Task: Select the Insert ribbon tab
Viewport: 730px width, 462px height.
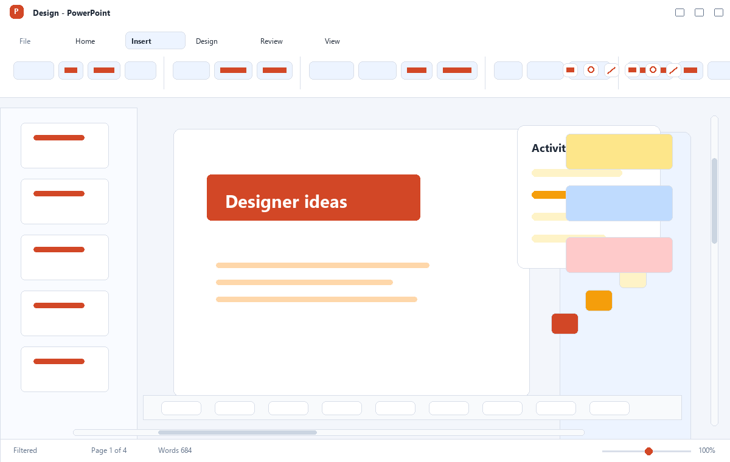Action: (155, 41)
